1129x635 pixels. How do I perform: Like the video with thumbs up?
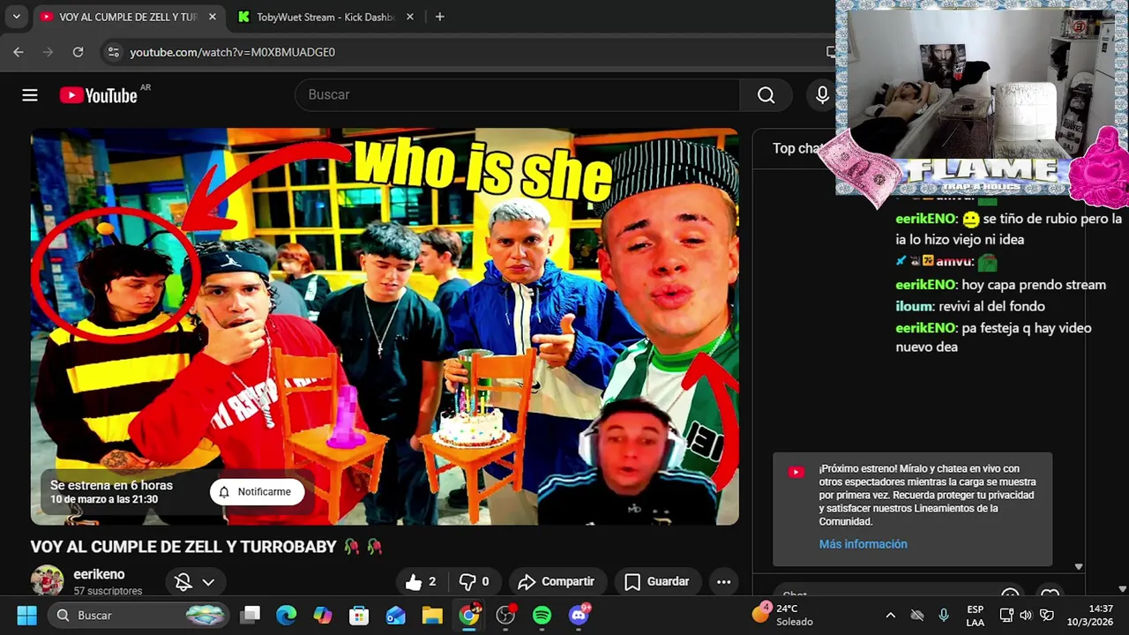click(421, 581)
